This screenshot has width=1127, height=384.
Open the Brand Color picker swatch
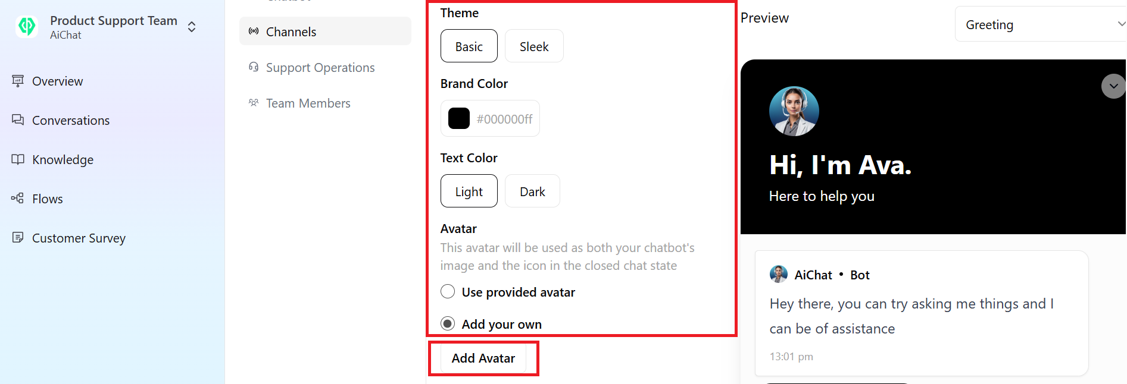pos(458,118)
